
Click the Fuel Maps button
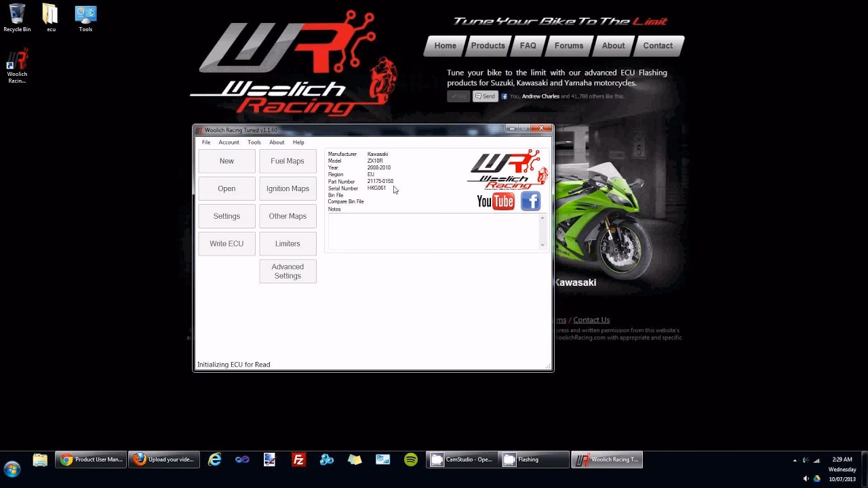tap(288, 161)
